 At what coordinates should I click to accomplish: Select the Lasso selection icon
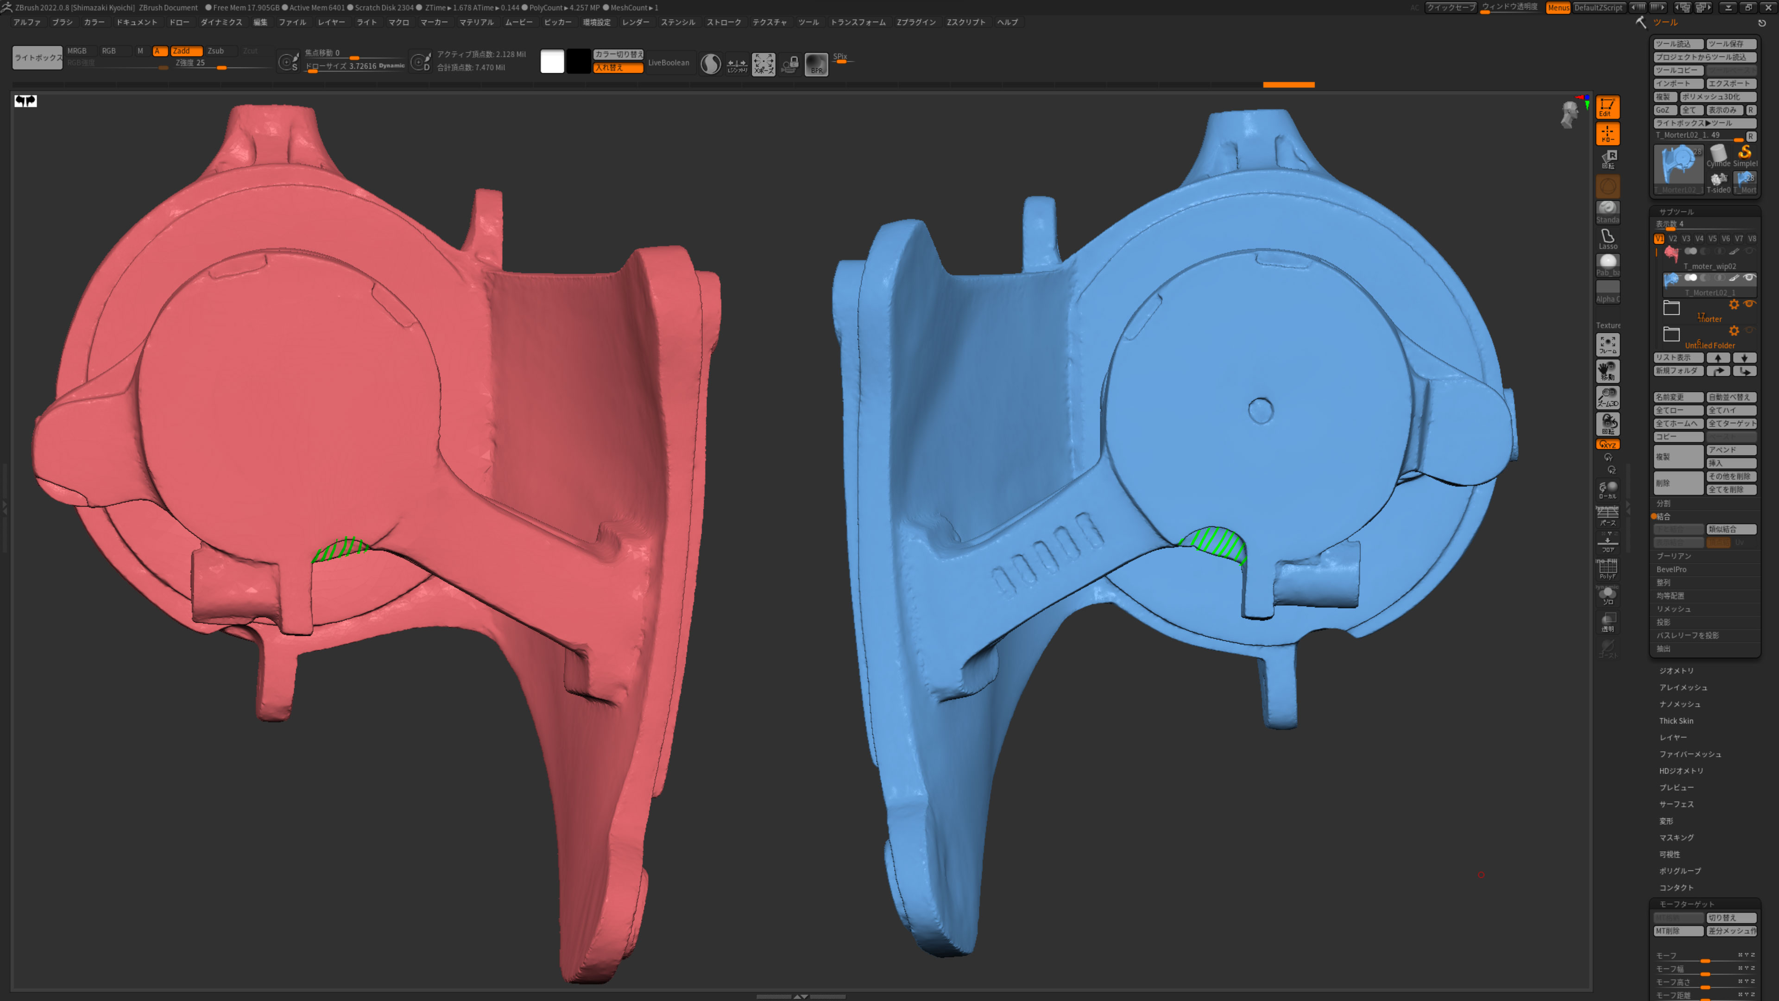pos(1607,238)
